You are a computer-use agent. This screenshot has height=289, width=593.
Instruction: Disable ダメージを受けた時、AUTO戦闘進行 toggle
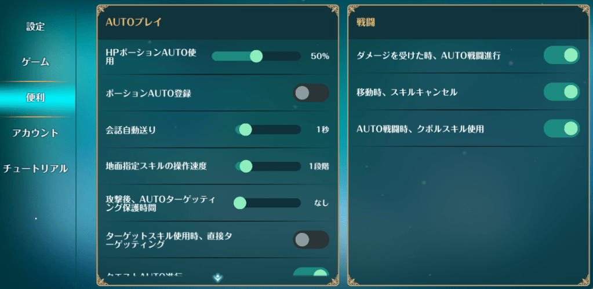pyautogui.click(x=561, y=55)
